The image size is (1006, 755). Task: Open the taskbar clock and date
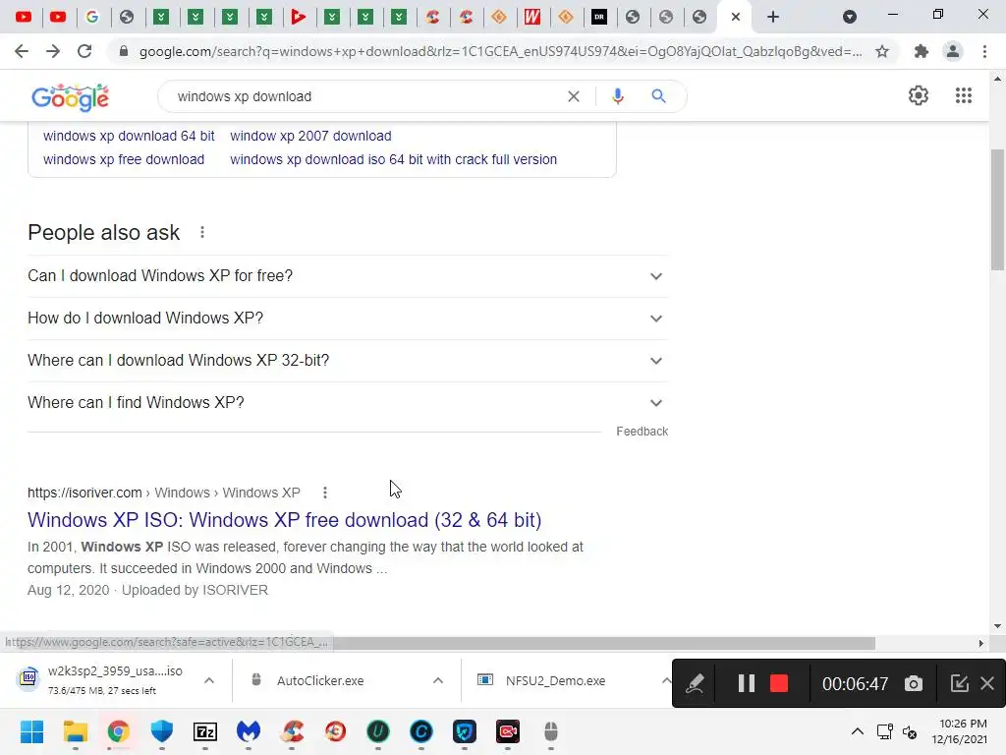(960, 731)
